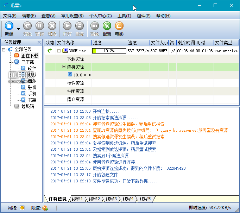Click the 正在下载 orange icon
The width and height of the screenshot is (240, 213).
17,55
